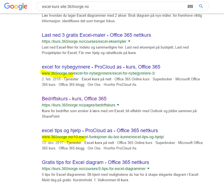The image size is (224, 184).
Task: Click the Google logo
Action: click(x=16, y=7)
